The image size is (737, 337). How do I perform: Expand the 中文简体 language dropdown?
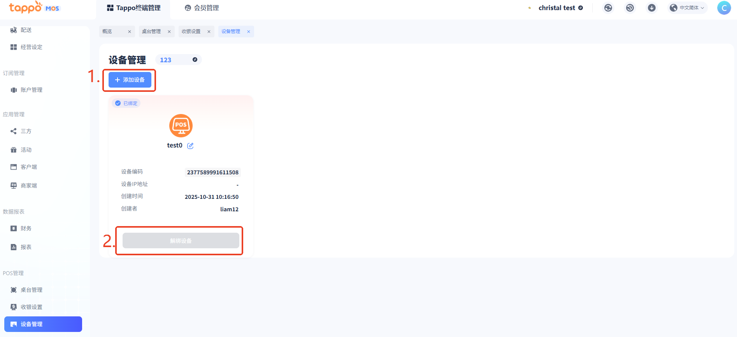tap(688, 8)
